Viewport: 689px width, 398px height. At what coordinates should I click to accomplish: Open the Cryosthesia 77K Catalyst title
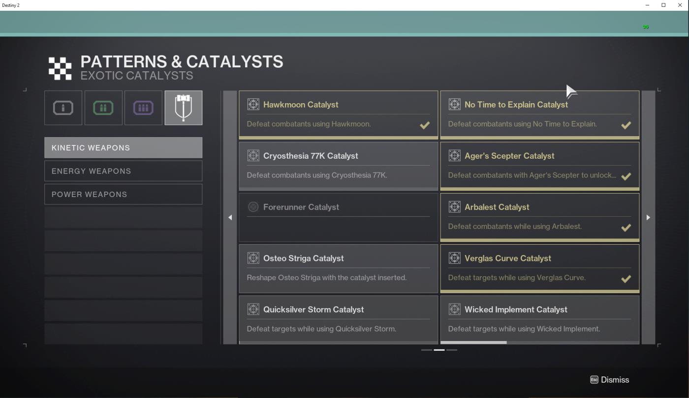(x=311, y=156)
